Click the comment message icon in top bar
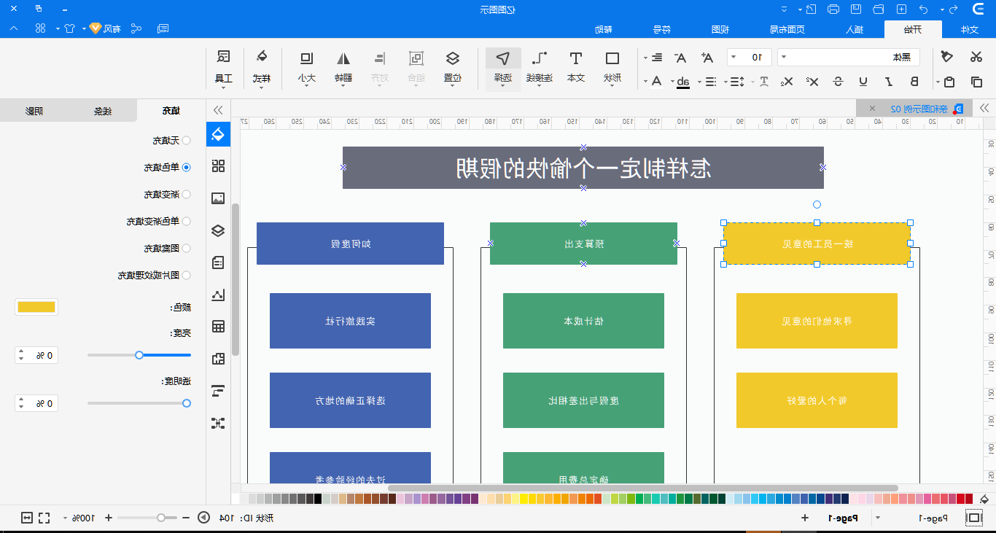This screenshot has width=996, height=533. 163,28
